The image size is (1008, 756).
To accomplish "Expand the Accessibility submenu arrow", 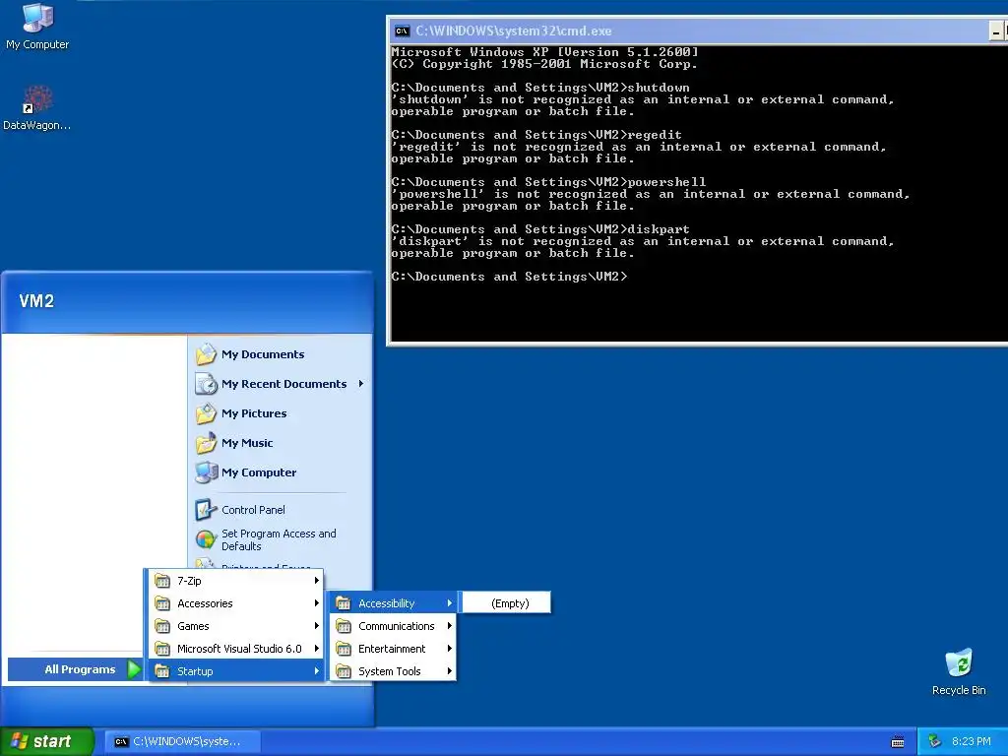I will click(449, 603).
